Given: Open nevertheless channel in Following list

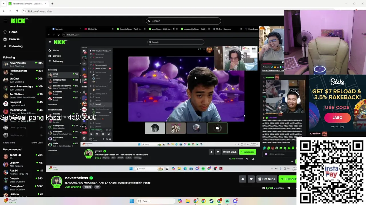Looking at the screenshot, I should point(23,64).
